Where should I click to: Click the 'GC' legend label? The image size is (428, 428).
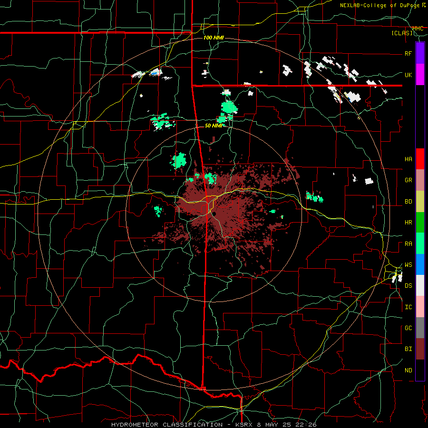click(x=409, y=328)
